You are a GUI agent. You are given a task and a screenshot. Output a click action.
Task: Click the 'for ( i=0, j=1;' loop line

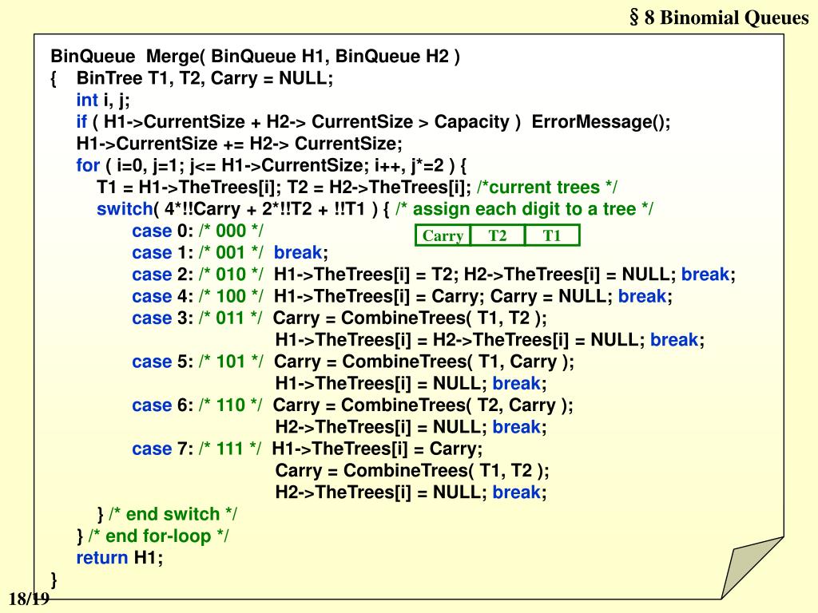tap(272, 166)
